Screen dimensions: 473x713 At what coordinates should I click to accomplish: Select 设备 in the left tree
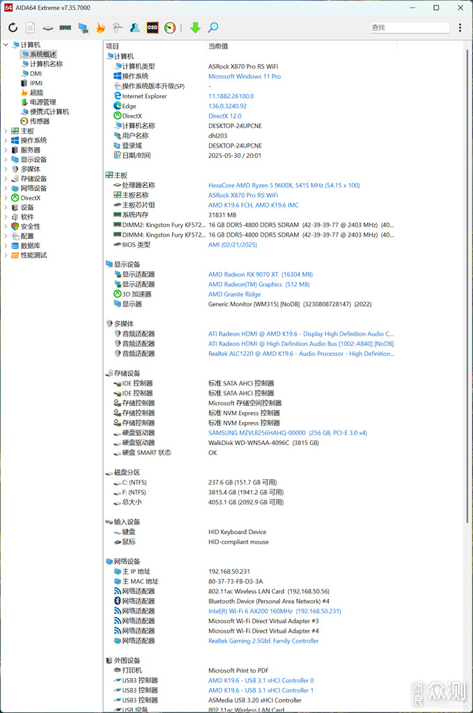coord(27,207)
